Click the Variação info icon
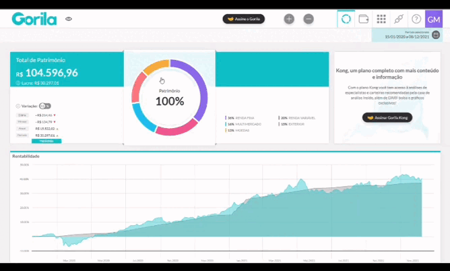 tap(18, 106)
